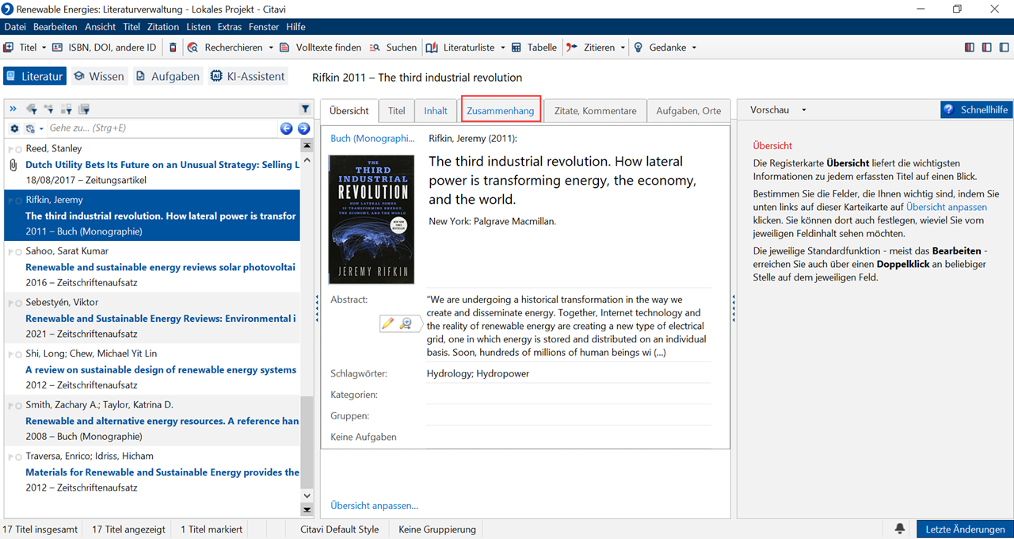Expand the Vorschau dropdown
1014x539 pixels.
tap(803, 110)
